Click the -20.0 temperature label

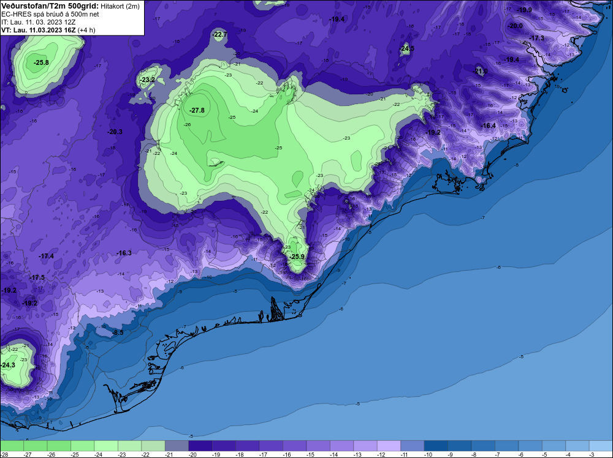515,26
